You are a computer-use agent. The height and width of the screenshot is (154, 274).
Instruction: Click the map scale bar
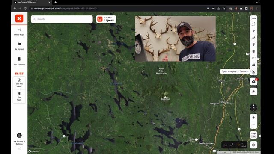click(224, 152)
